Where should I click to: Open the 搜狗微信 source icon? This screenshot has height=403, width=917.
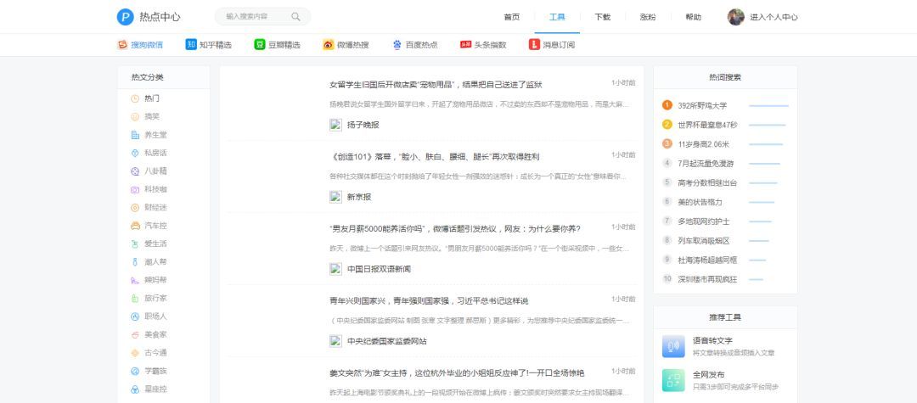[x=123, y=45]
